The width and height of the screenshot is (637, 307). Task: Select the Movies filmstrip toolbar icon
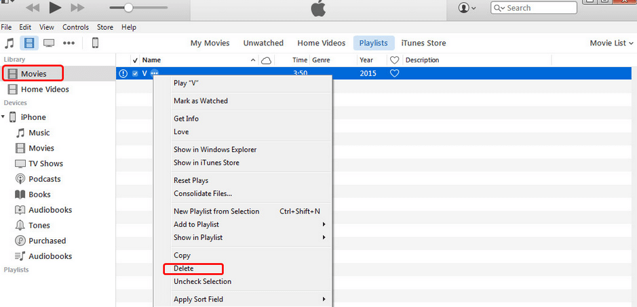(x=29, y=43)
